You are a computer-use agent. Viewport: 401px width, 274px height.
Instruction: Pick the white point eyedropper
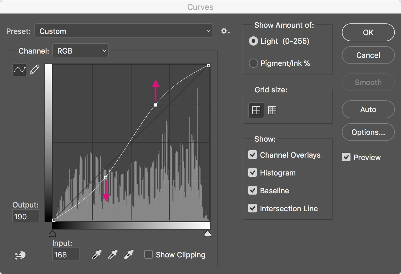pos(129,255)
